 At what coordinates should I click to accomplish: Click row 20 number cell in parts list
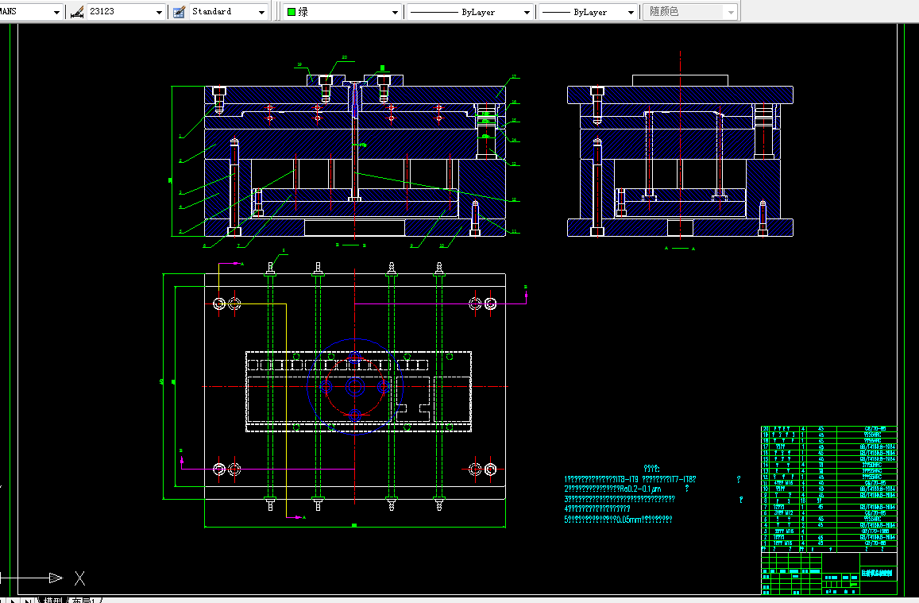[x=764, y=429]
